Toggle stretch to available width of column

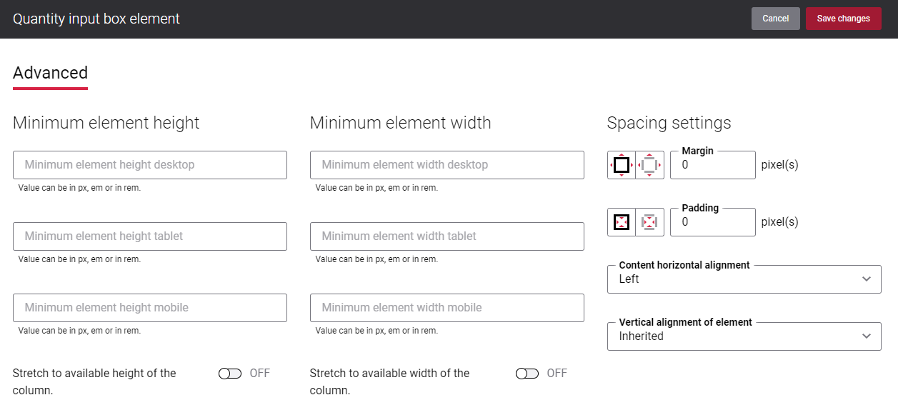(x=527, y=373)
